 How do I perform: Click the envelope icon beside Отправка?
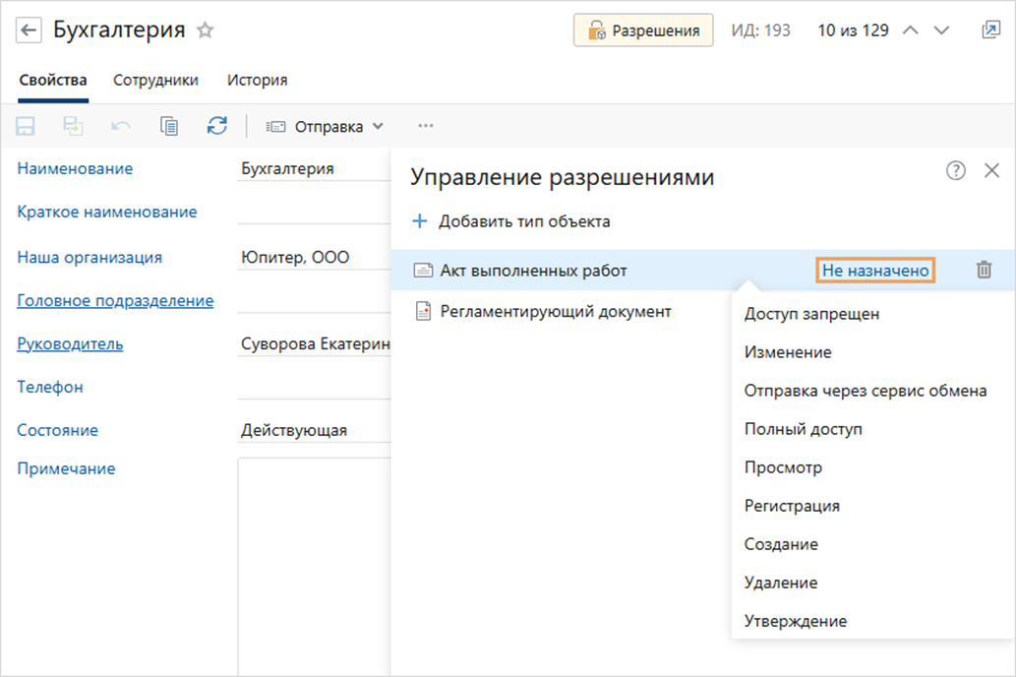[x=275, y=127]
